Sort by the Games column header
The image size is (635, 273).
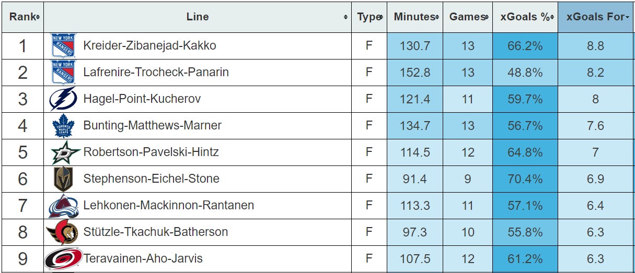pyautogui.click(x=468, y=17)
